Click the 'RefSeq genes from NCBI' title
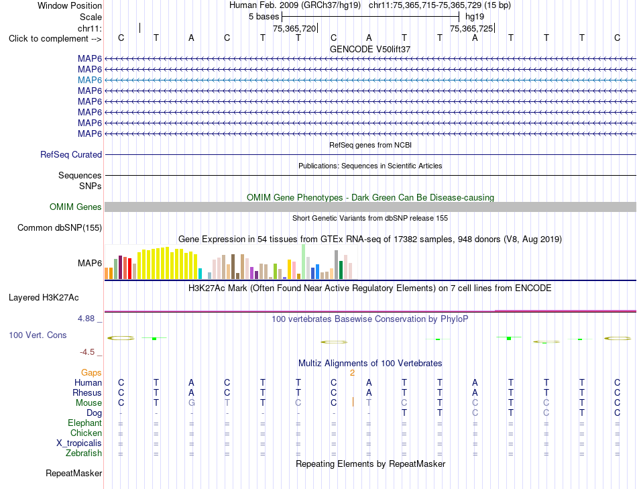This screenshot has height=489, width=637. [370, 145]
